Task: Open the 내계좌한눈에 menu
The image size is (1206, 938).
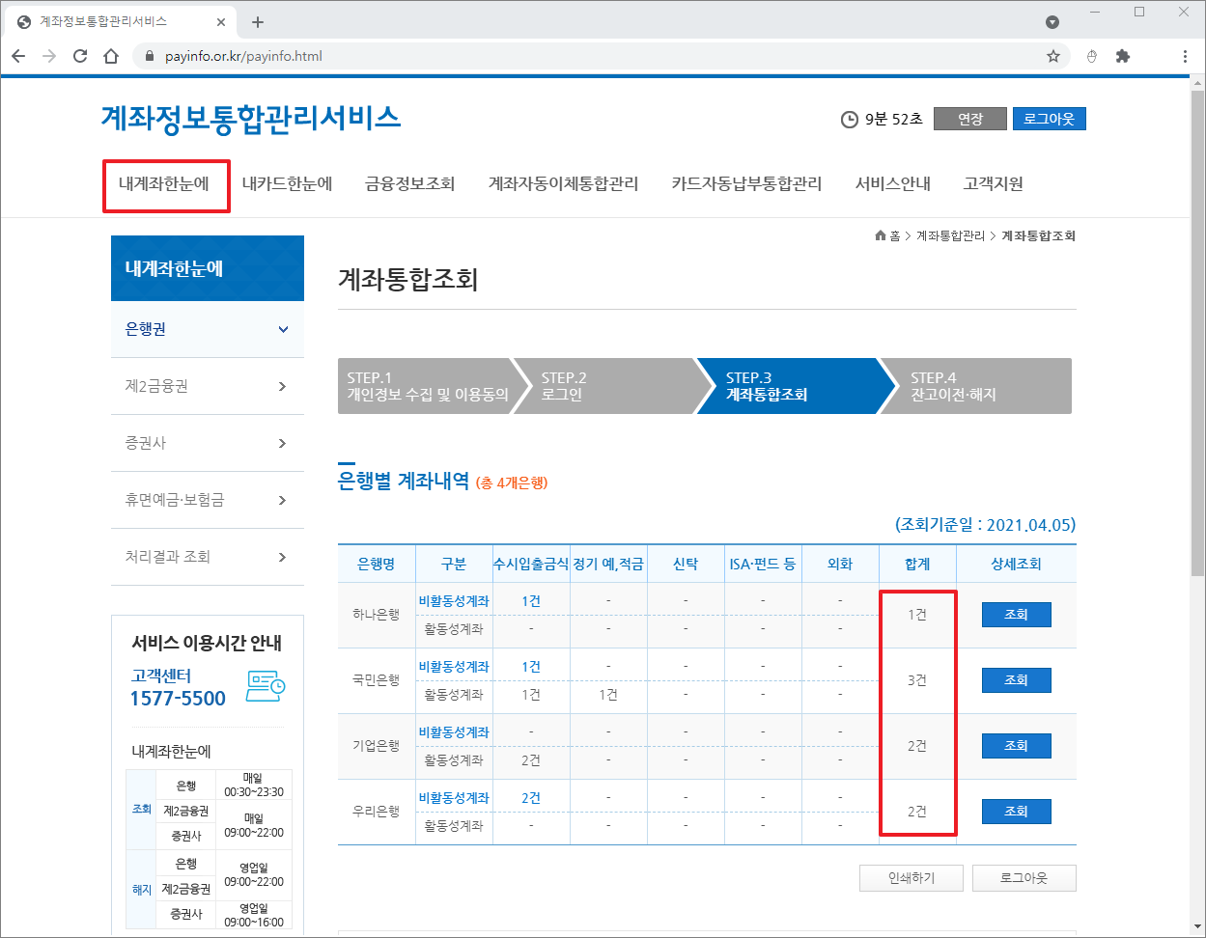Action: coord(164,183)
